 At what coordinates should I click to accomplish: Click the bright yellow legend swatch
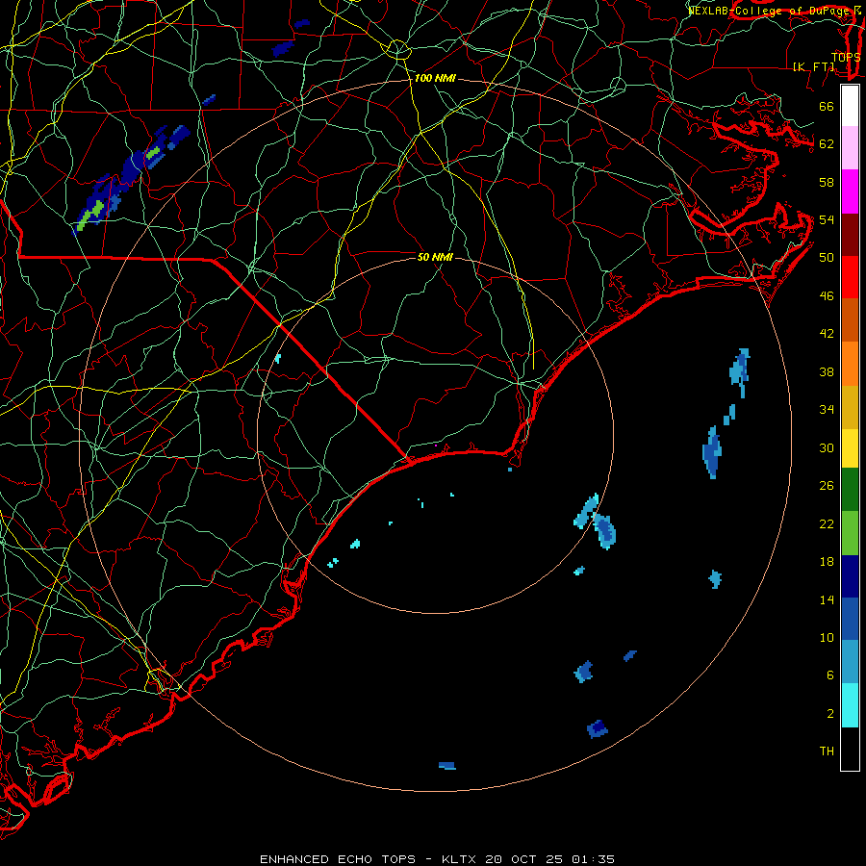(x=850, y=447)
